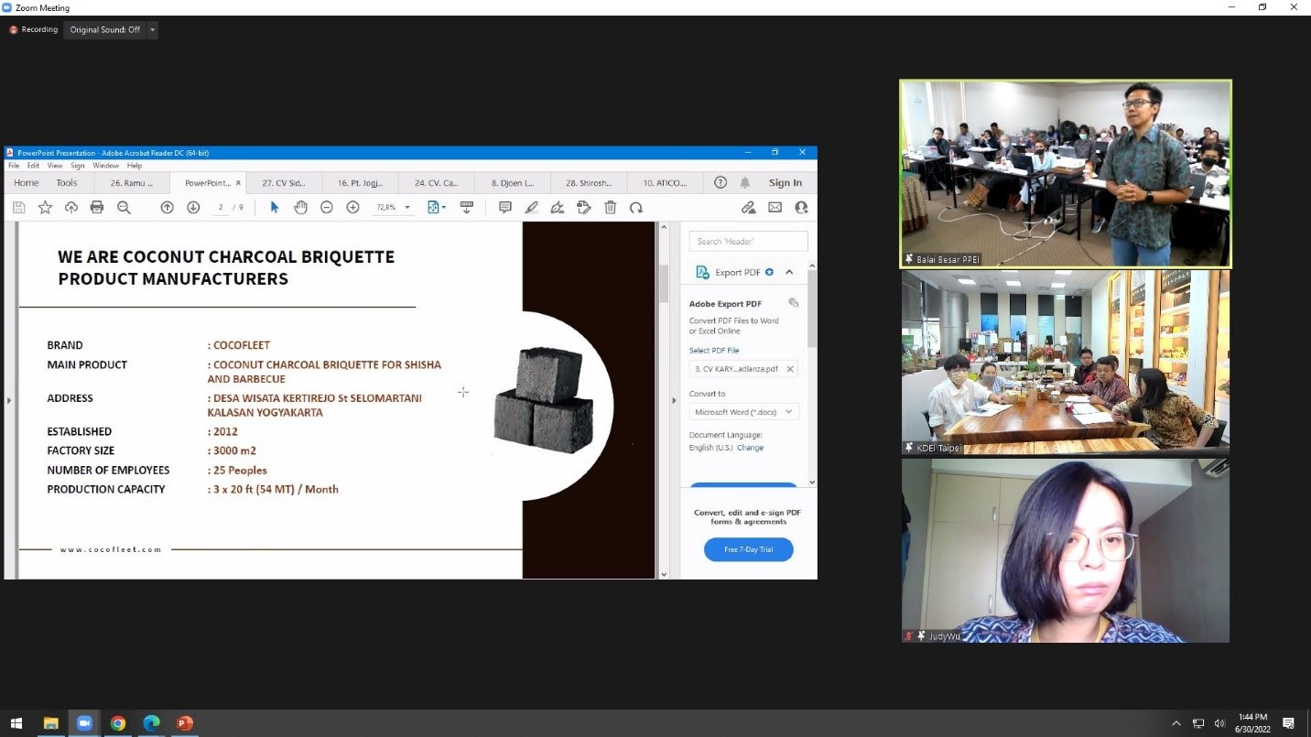Click the email envelope icon in Acrobat
This screenshot has width=1311, height=737.
pyautogui.click(x=775, y=208)
